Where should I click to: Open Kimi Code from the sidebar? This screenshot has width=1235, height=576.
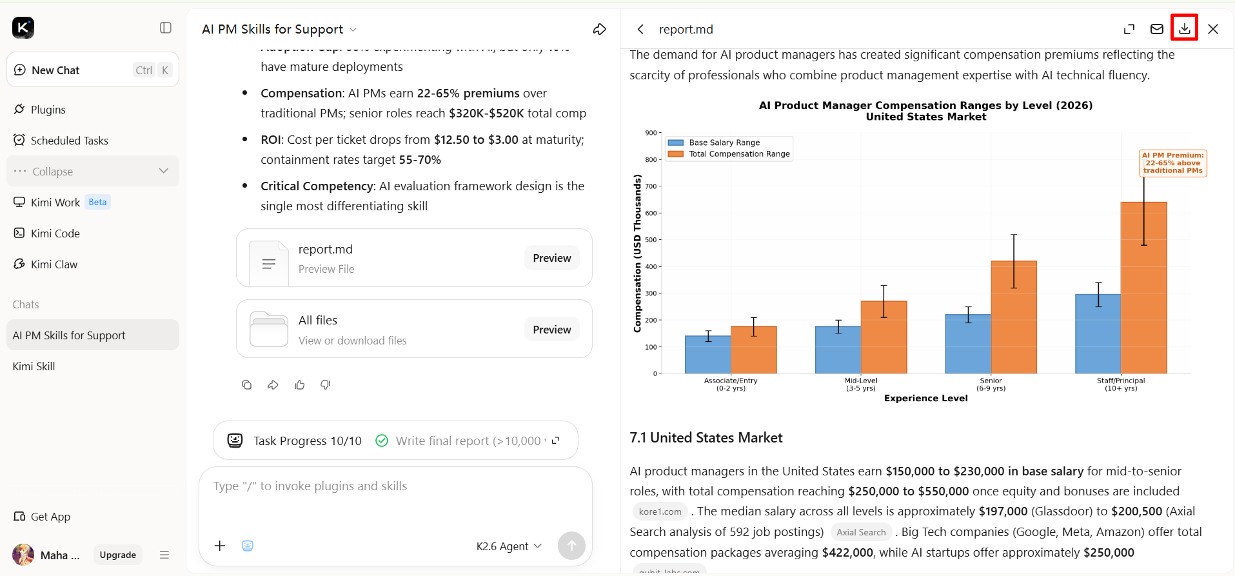[55, 233]
